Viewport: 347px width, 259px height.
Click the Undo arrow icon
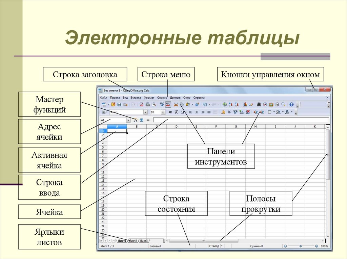205,104
